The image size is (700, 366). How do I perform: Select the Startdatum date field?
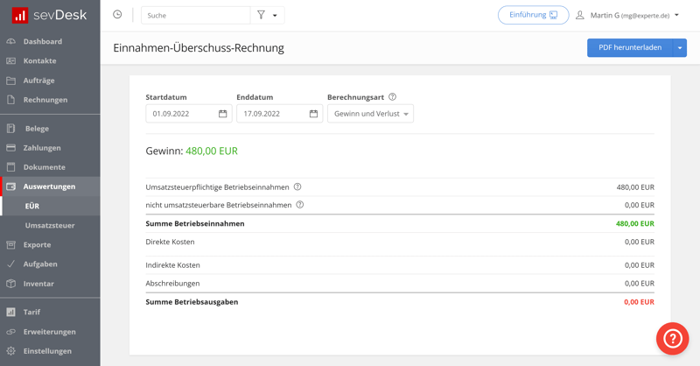[181, 114]
